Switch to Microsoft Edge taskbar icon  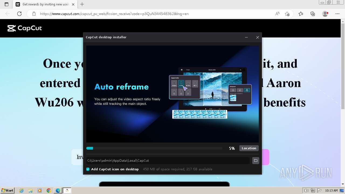pyautogui.click(x=58, y=190)
